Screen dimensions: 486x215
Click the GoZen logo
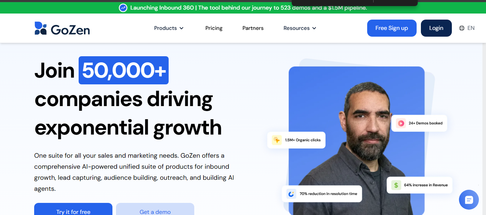[62, 28]
